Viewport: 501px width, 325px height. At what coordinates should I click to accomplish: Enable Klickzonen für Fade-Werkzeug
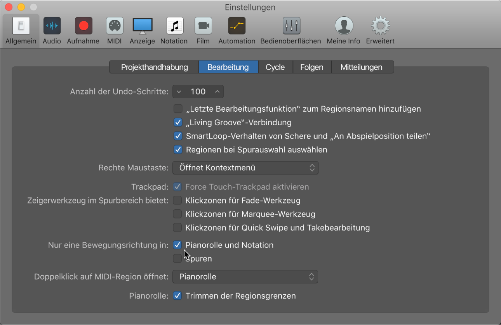pyautogui.click(x=177, y=201)
